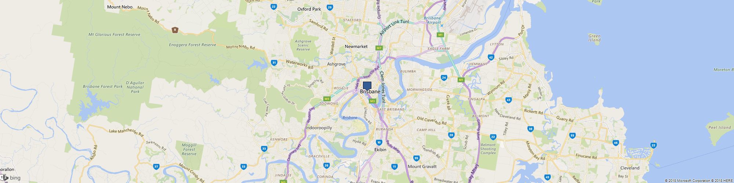This screenshot has width=734, height=183.
Task: Click the Indooroopilly suburb label
Action: click(x=319, y=128)
